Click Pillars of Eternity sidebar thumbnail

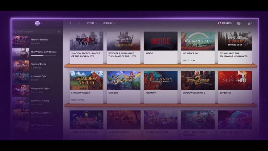click(x=21, y=41)
